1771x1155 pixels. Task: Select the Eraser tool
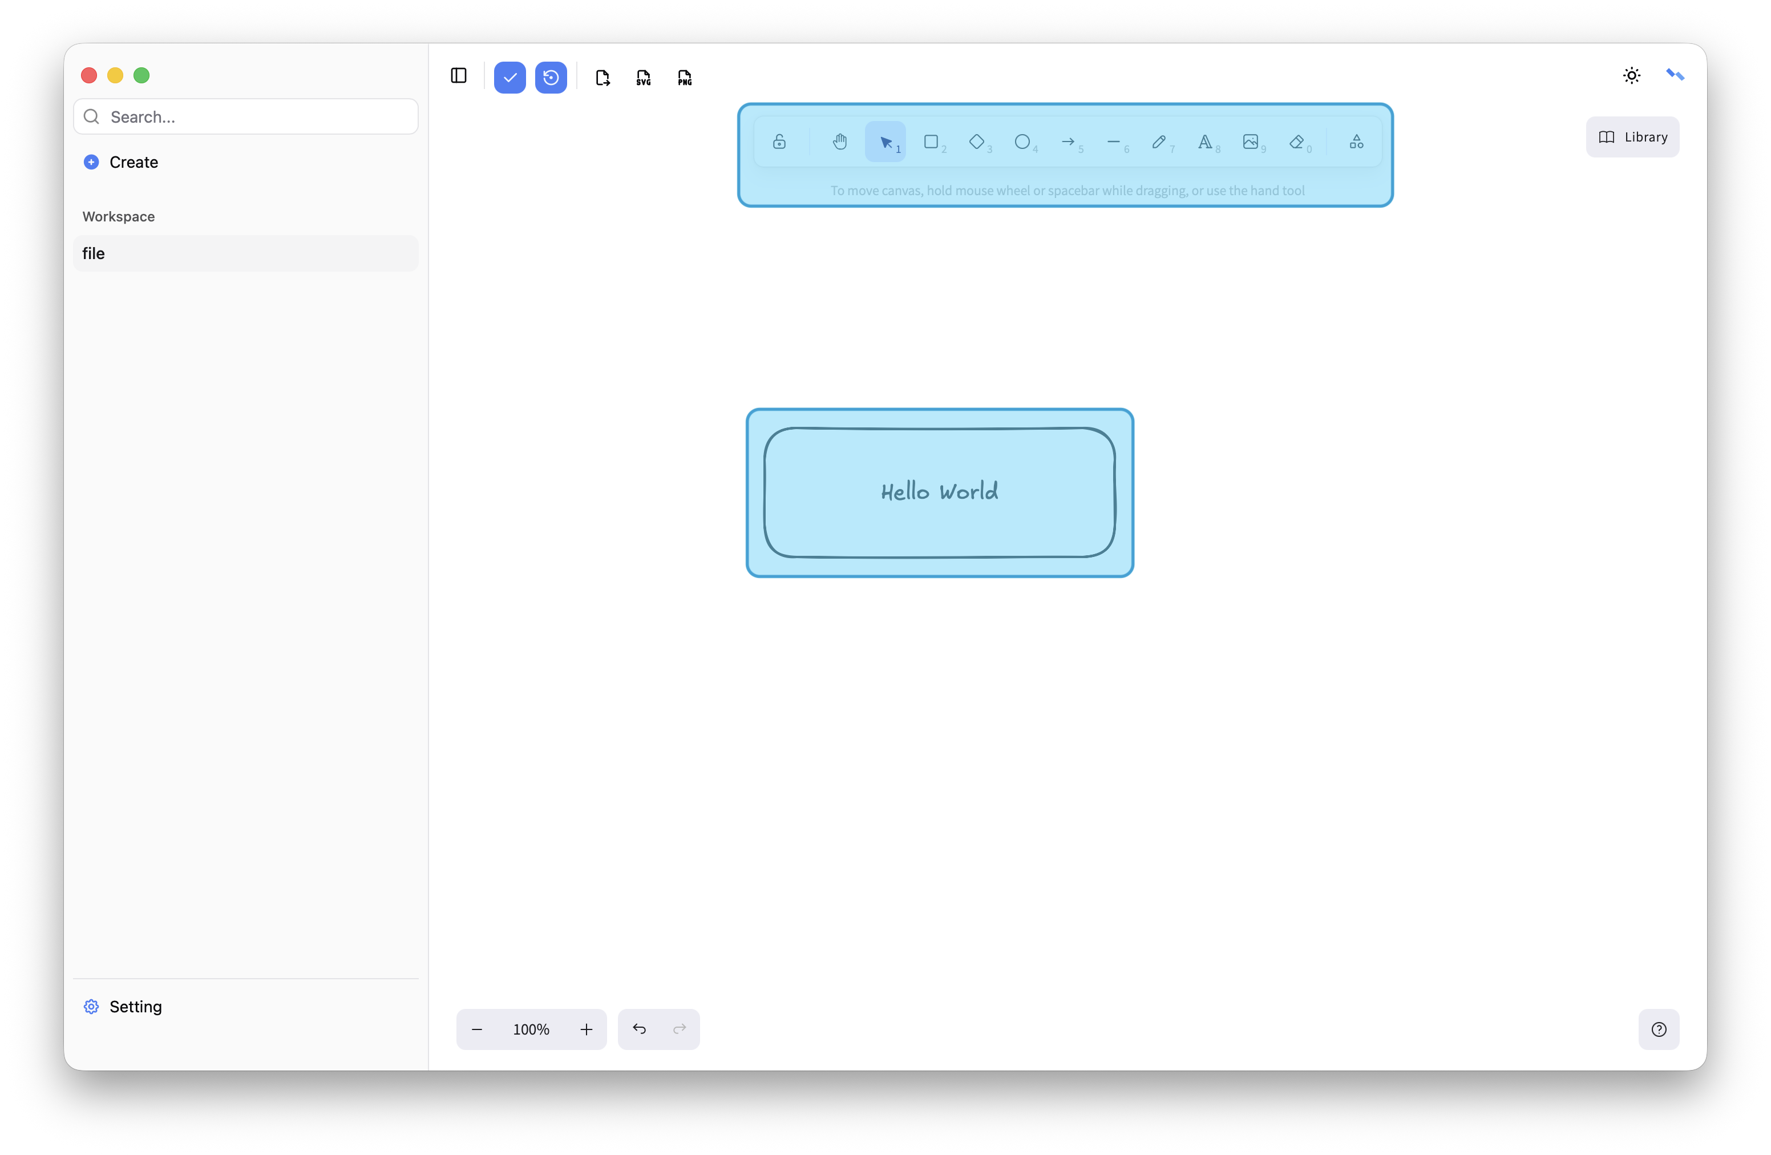(x=1296, y=142)
